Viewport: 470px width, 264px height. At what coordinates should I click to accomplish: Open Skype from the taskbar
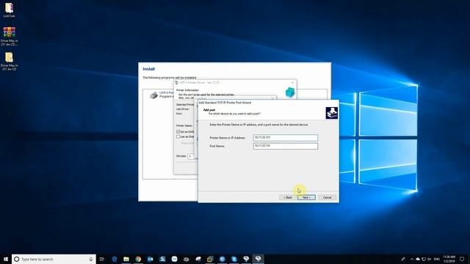[x=234, y=259]
